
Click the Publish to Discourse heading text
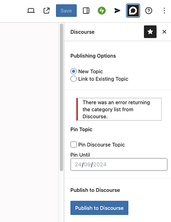95,190
